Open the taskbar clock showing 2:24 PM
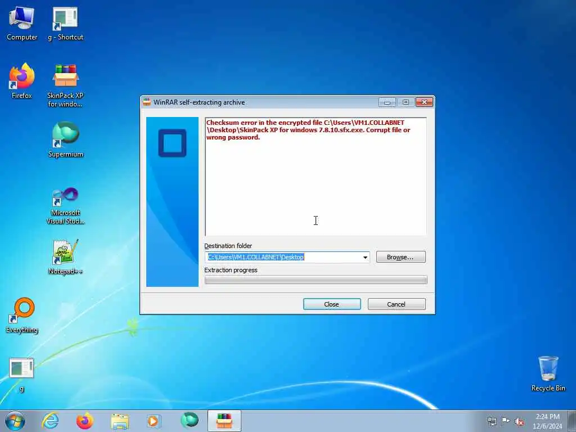The height and width of the screenshot is (432, 576). point(547,421)
